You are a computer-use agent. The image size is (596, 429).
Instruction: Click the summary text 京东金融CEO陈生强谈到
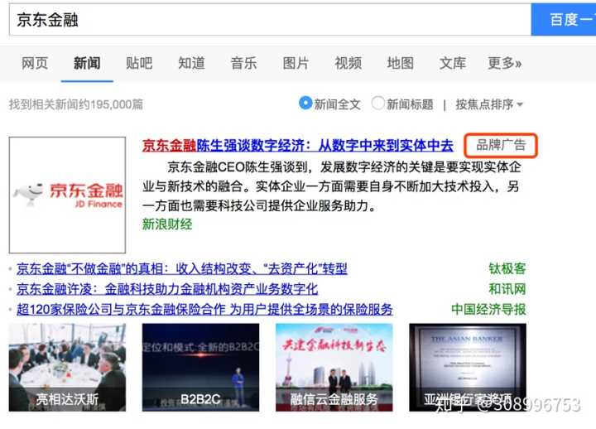coord(331,186)
